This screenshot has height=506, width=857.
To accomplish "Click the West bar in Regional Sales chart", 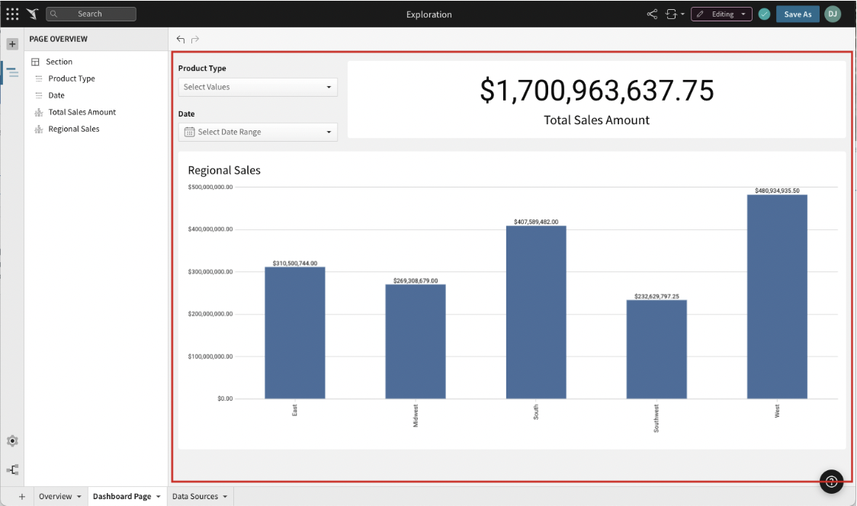I will [776, 297].
